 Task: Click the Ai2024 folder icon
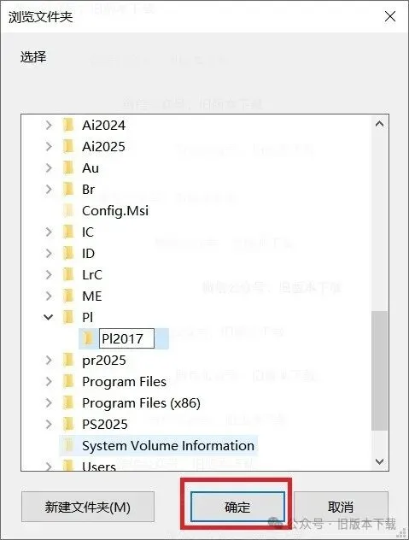coord(68,125)
